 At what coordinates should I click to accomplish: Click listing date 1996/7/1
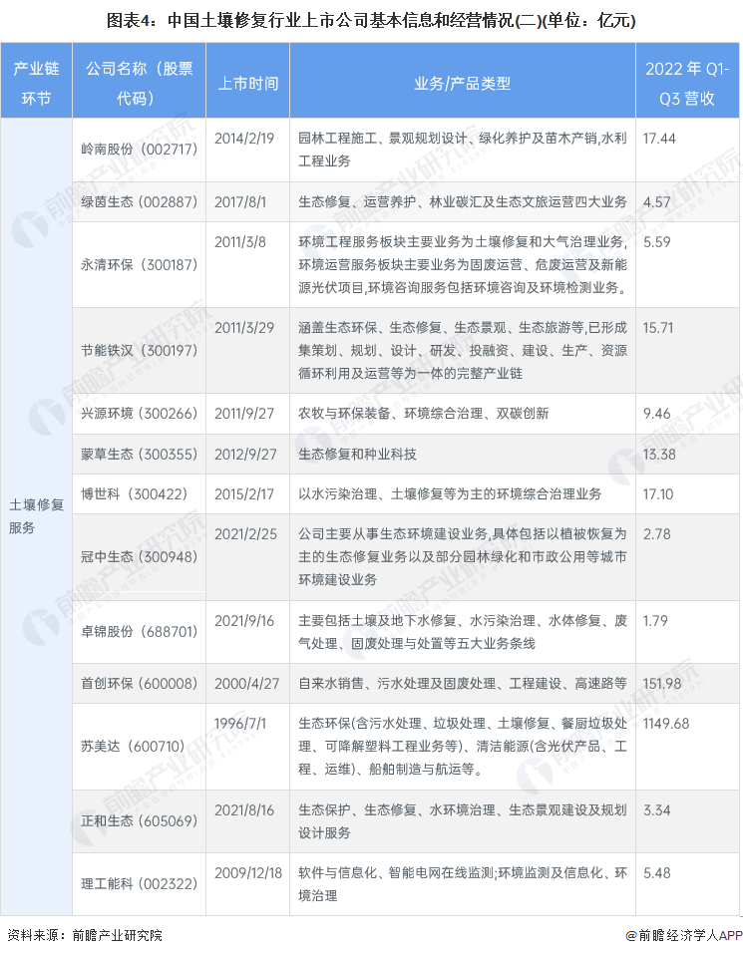(239, 724)
